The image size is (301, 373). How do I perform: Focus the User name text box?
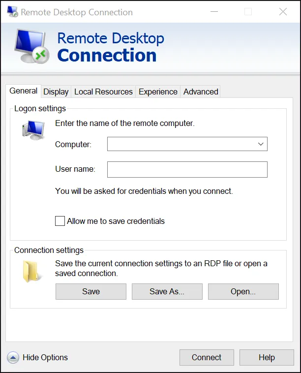(187, 170)
